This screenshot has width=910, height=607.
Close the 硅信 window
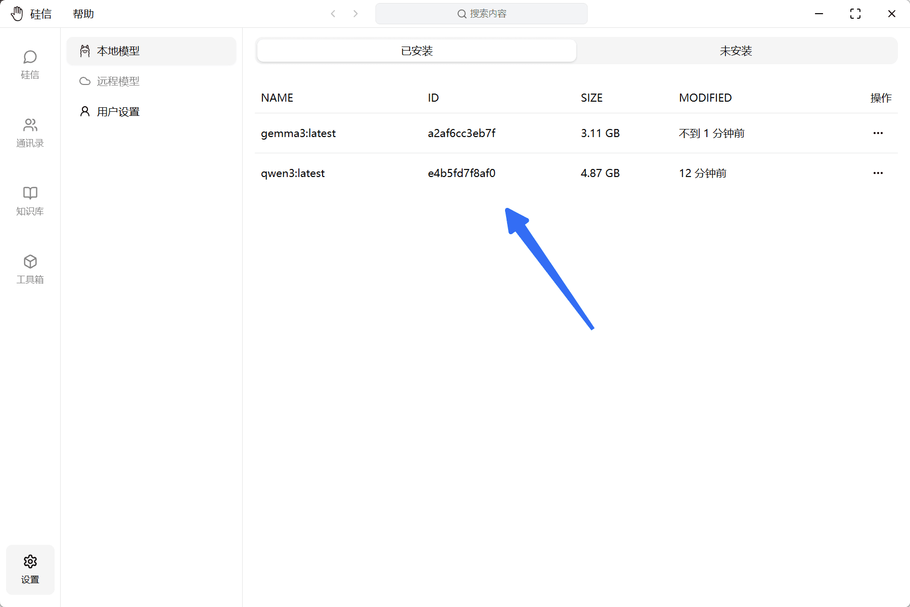(x=892, y=14)
